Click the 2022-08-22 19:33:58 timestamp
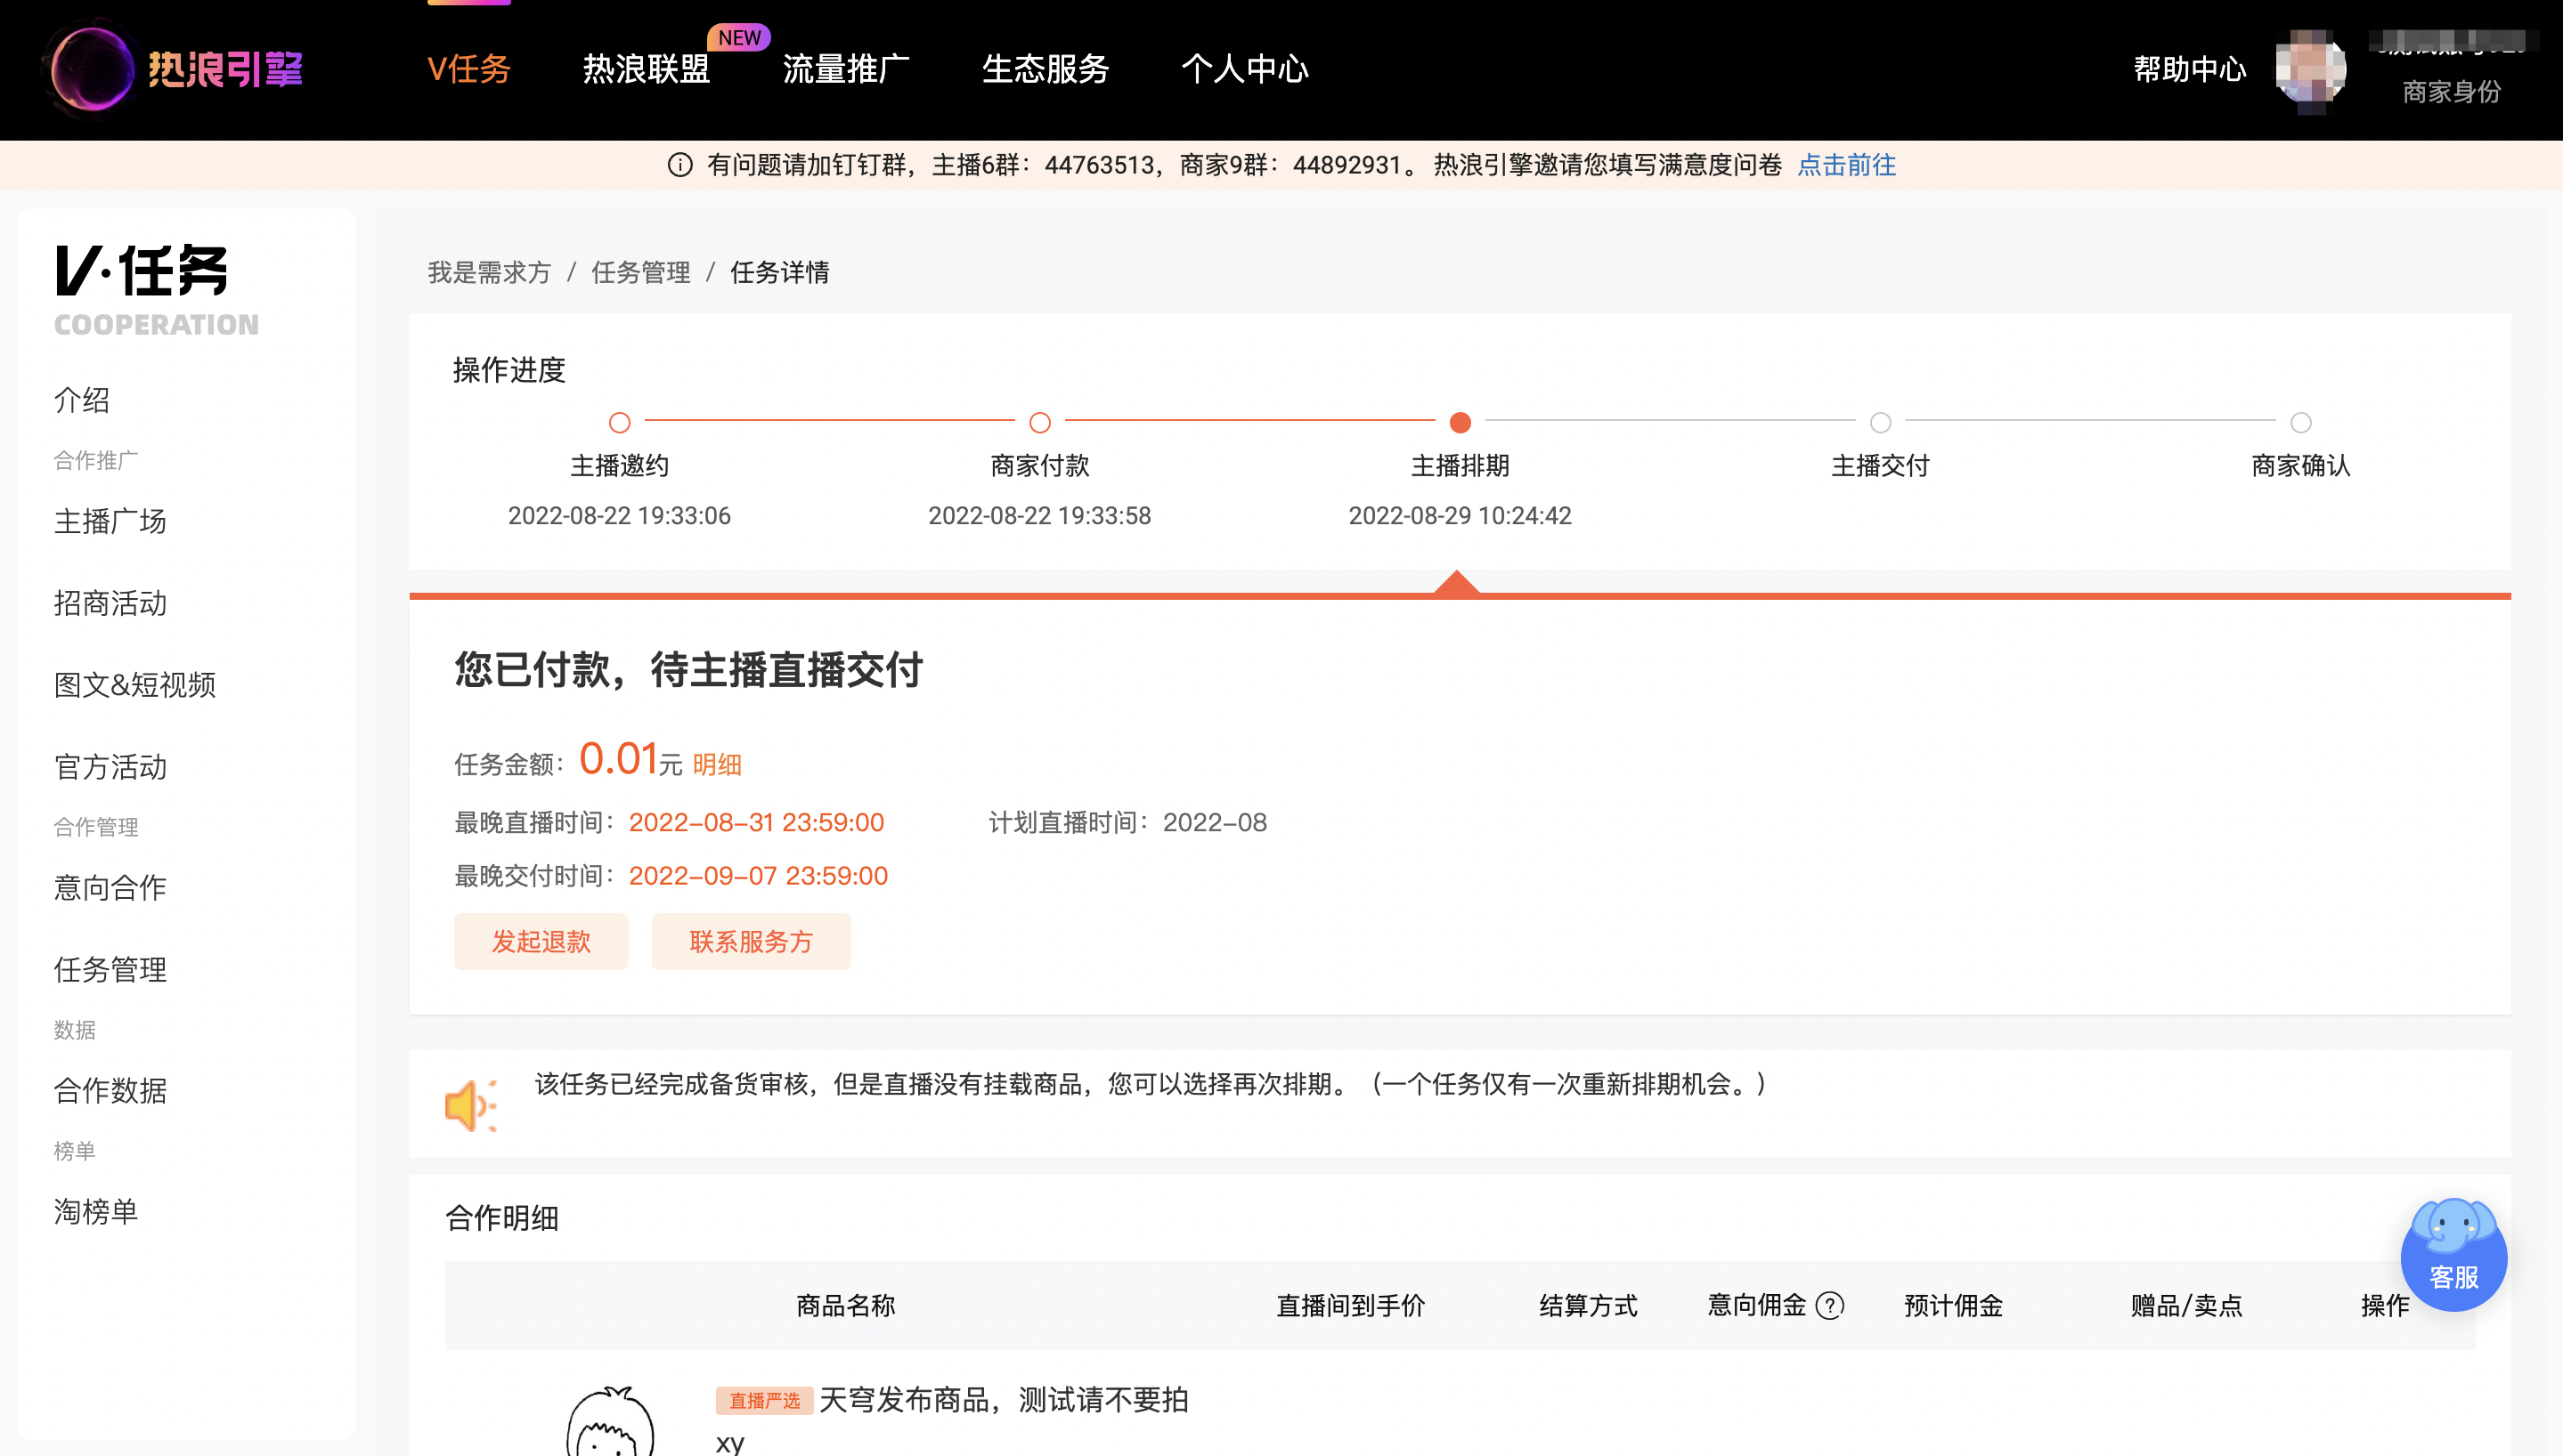This screenshot has width=2563, height=1456. point(1039,516)
